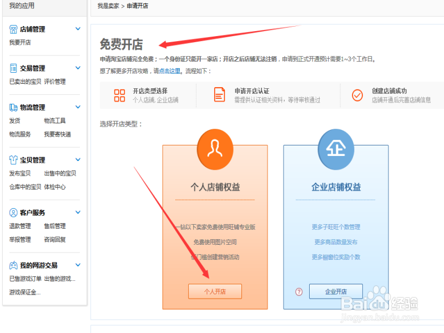The height and width of the screenshot is (333, 444).
Task: Open 出售中的宝贝 link
Action: tap(60, 173)
